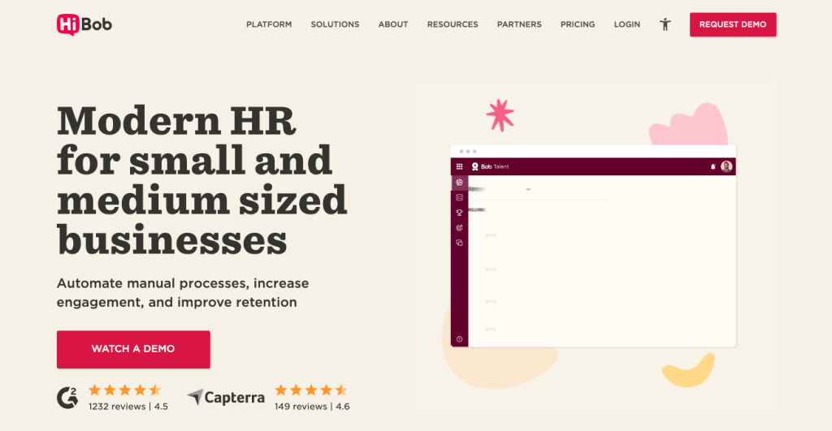Click the table layout sidebar icon
The height and width of the screenshot is (431, 832).
(459, 197)
